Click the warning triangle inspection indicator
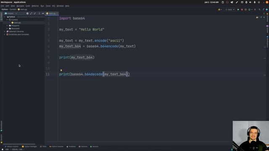 click(x=257, y=17)
